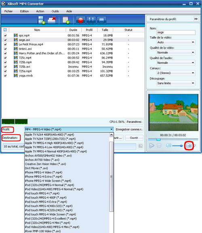
Task: Click the Add profile toolbar icon
Action: coord(66,20)
